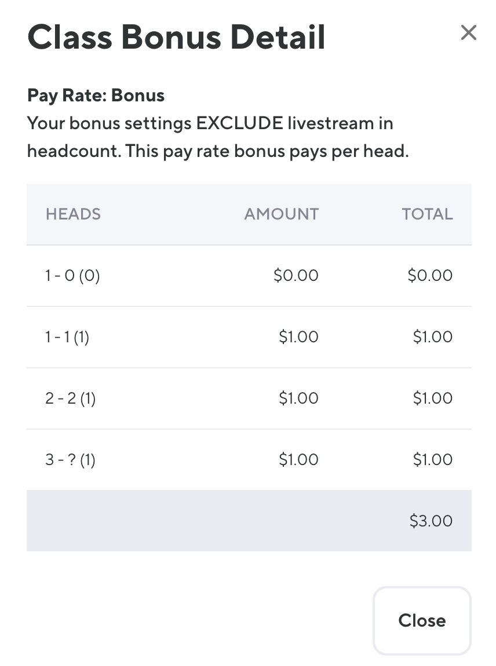Click the amount cell in the 1 - 1 row
This screenshot has height=666, width=496.
298,337
